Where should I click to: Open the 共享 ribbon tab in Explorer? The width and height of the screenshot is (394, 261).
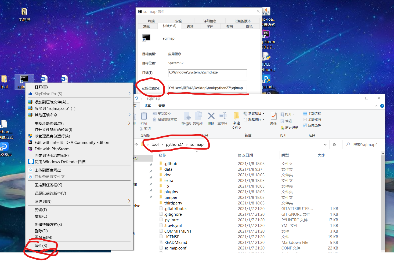coord(147,106)
